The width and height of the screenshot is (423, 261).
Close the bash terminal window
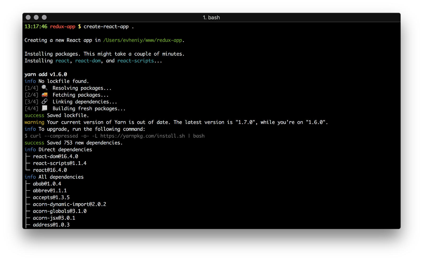pyautogui.click(x=28, y=17)
